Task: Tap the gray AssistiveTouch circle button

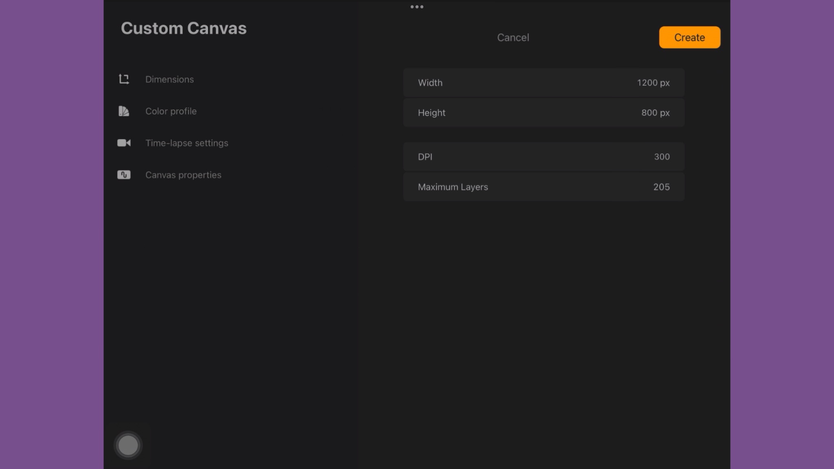Action: (x=128, y=445)
